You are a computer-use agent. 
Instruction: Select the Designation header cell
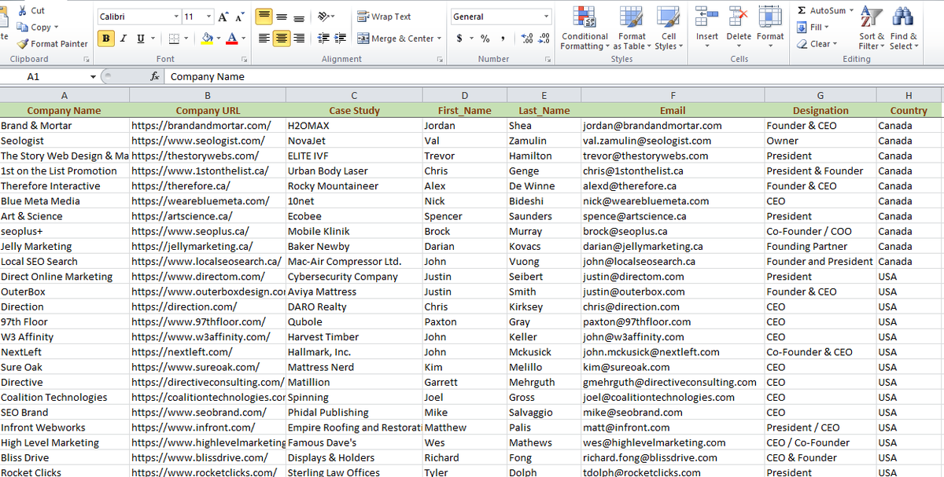820,111
